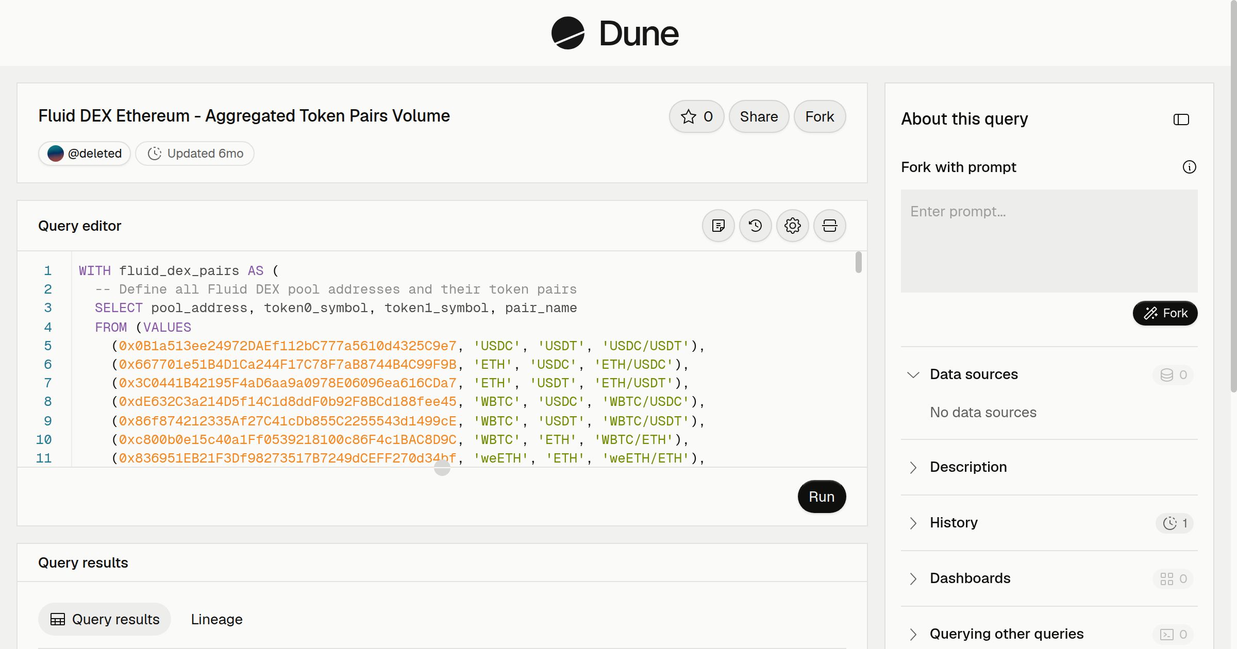Click the editor resize handle
Viewport: 1237px width, 649px height.
(442, 468)
